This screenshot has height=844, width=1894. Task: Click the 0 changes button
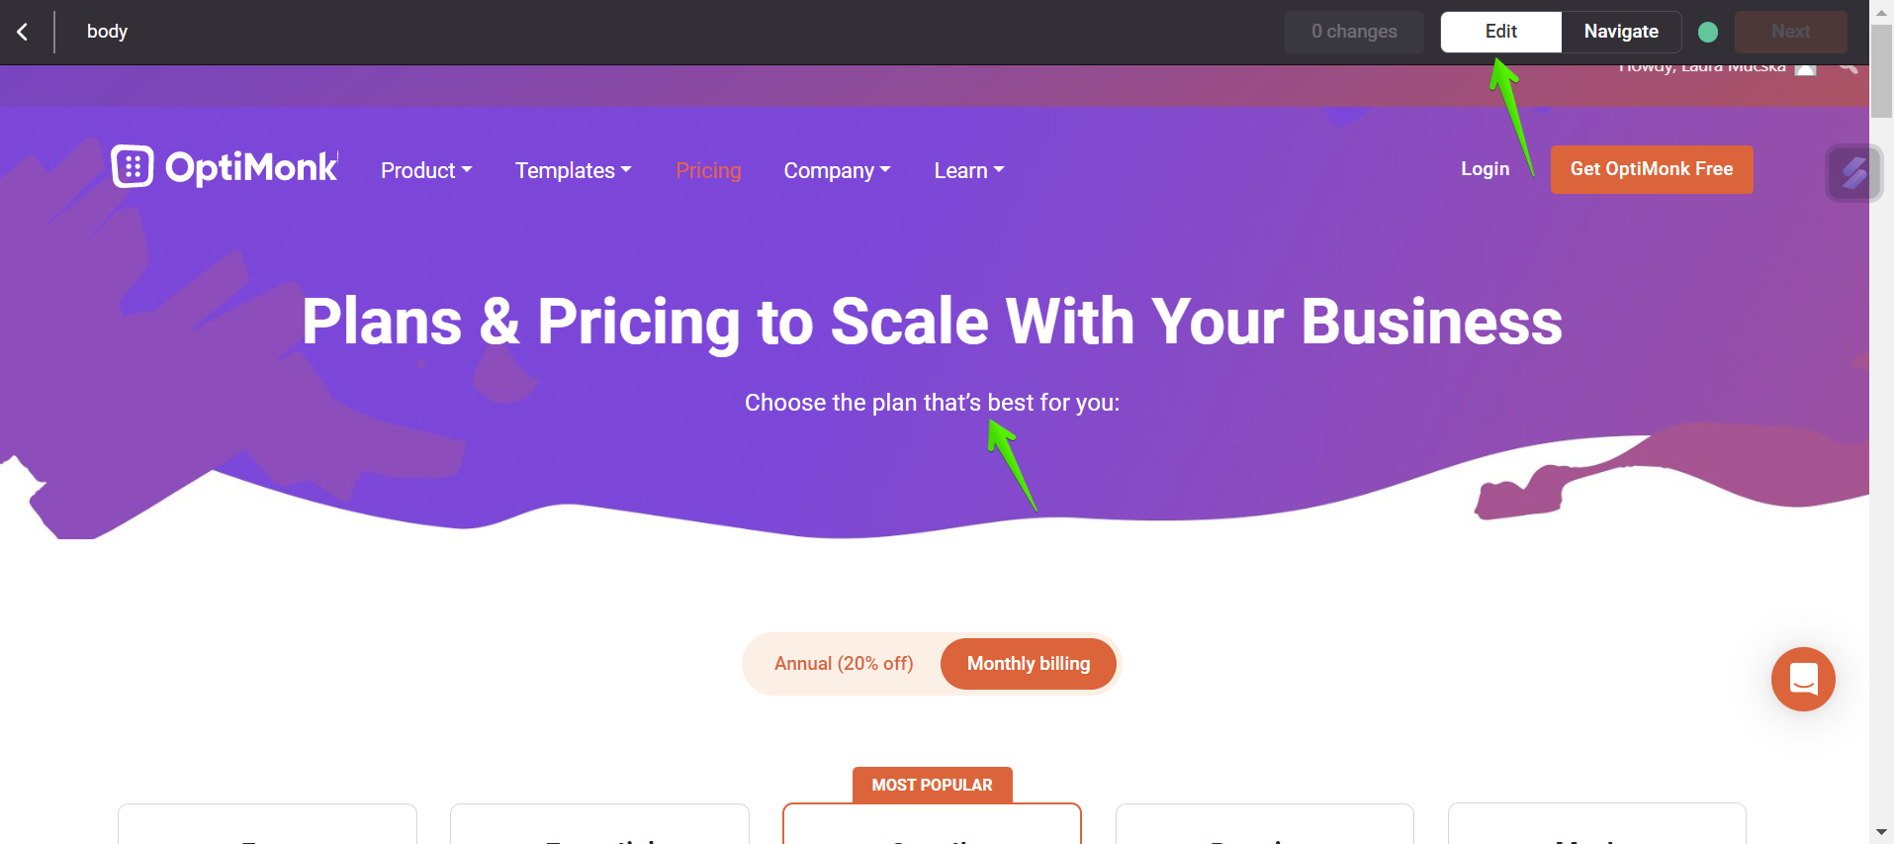1354,32
